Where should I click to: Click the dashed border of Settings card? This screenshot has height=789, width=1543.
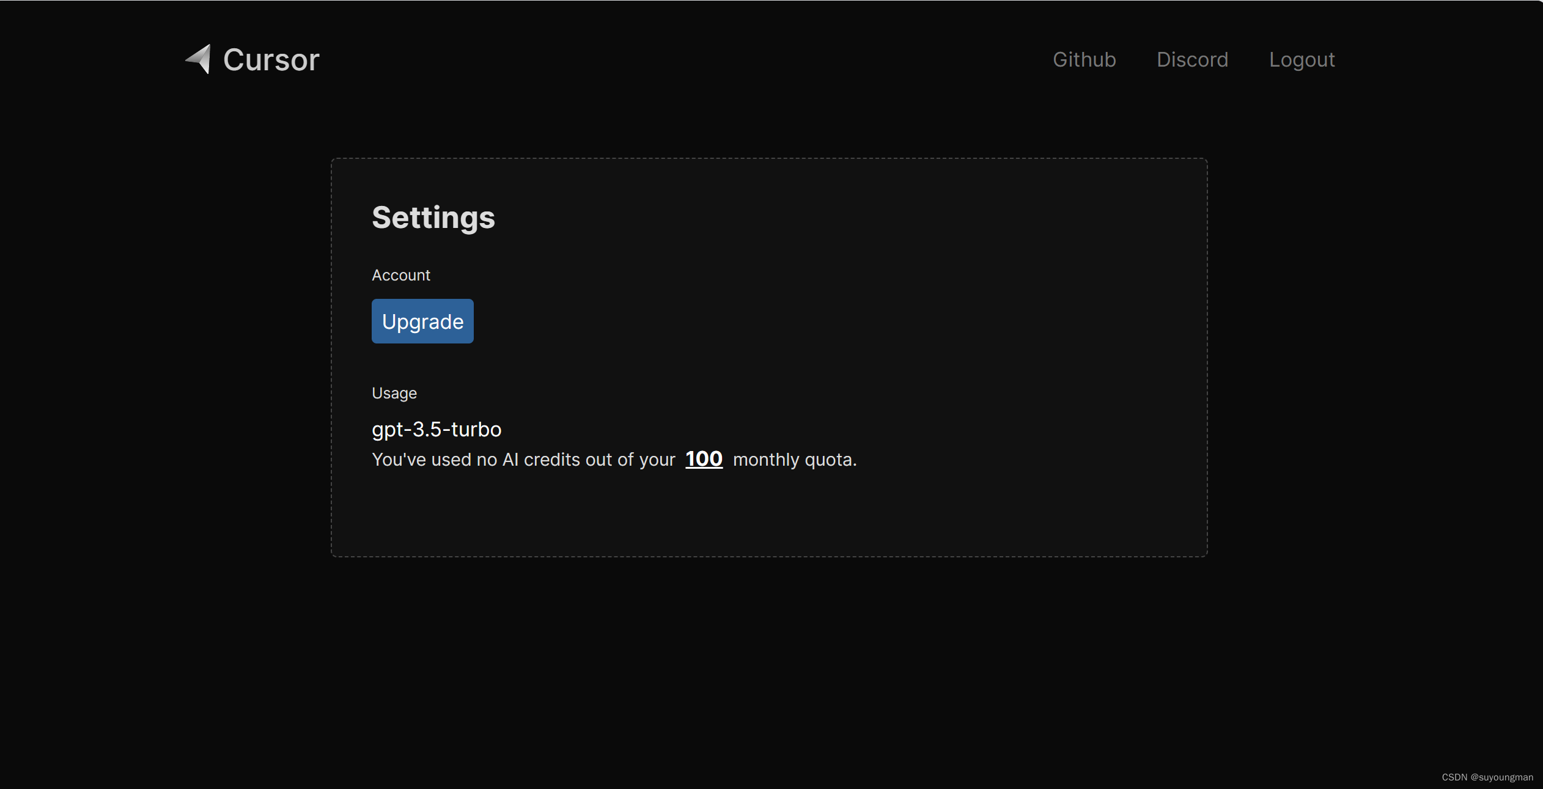point(769,159)
